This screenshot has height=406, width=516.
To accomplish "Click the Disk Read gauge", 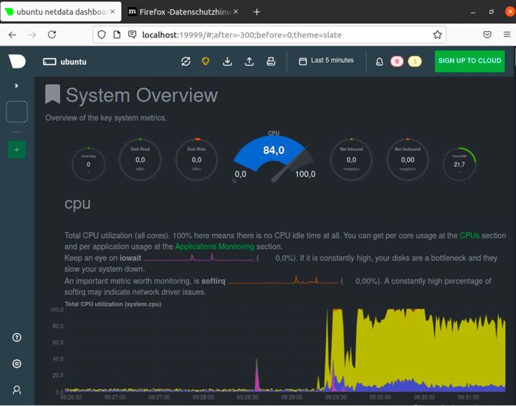I will pyautogui.click(x=140, y=160).
